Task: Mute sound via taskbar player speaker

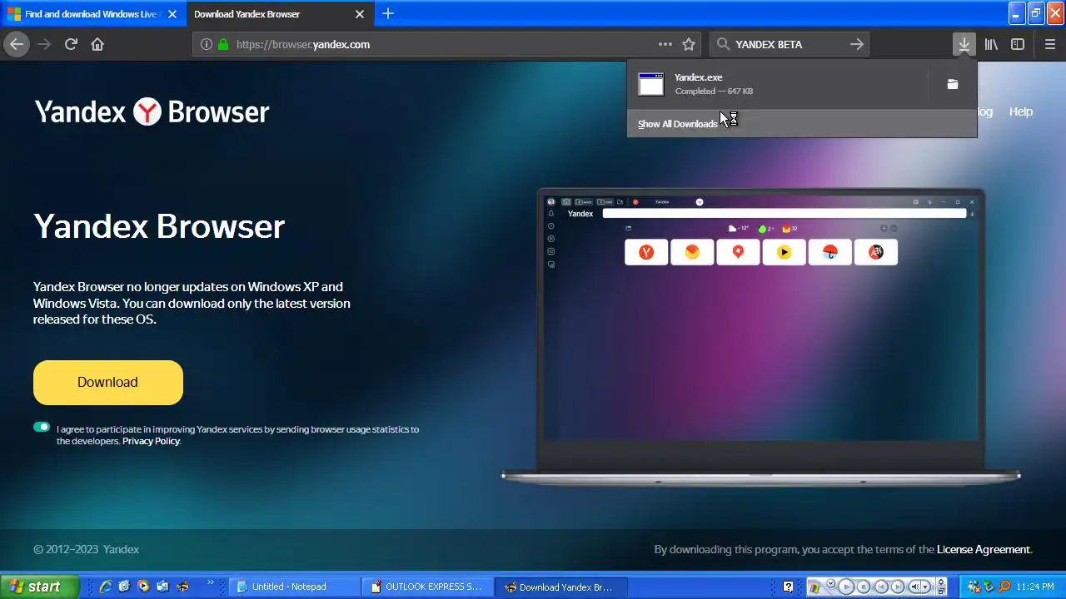Action: (914, 587)
